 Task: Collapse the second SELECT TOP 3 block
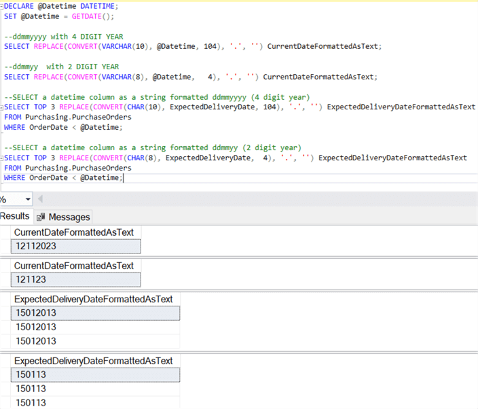(2, 158)
